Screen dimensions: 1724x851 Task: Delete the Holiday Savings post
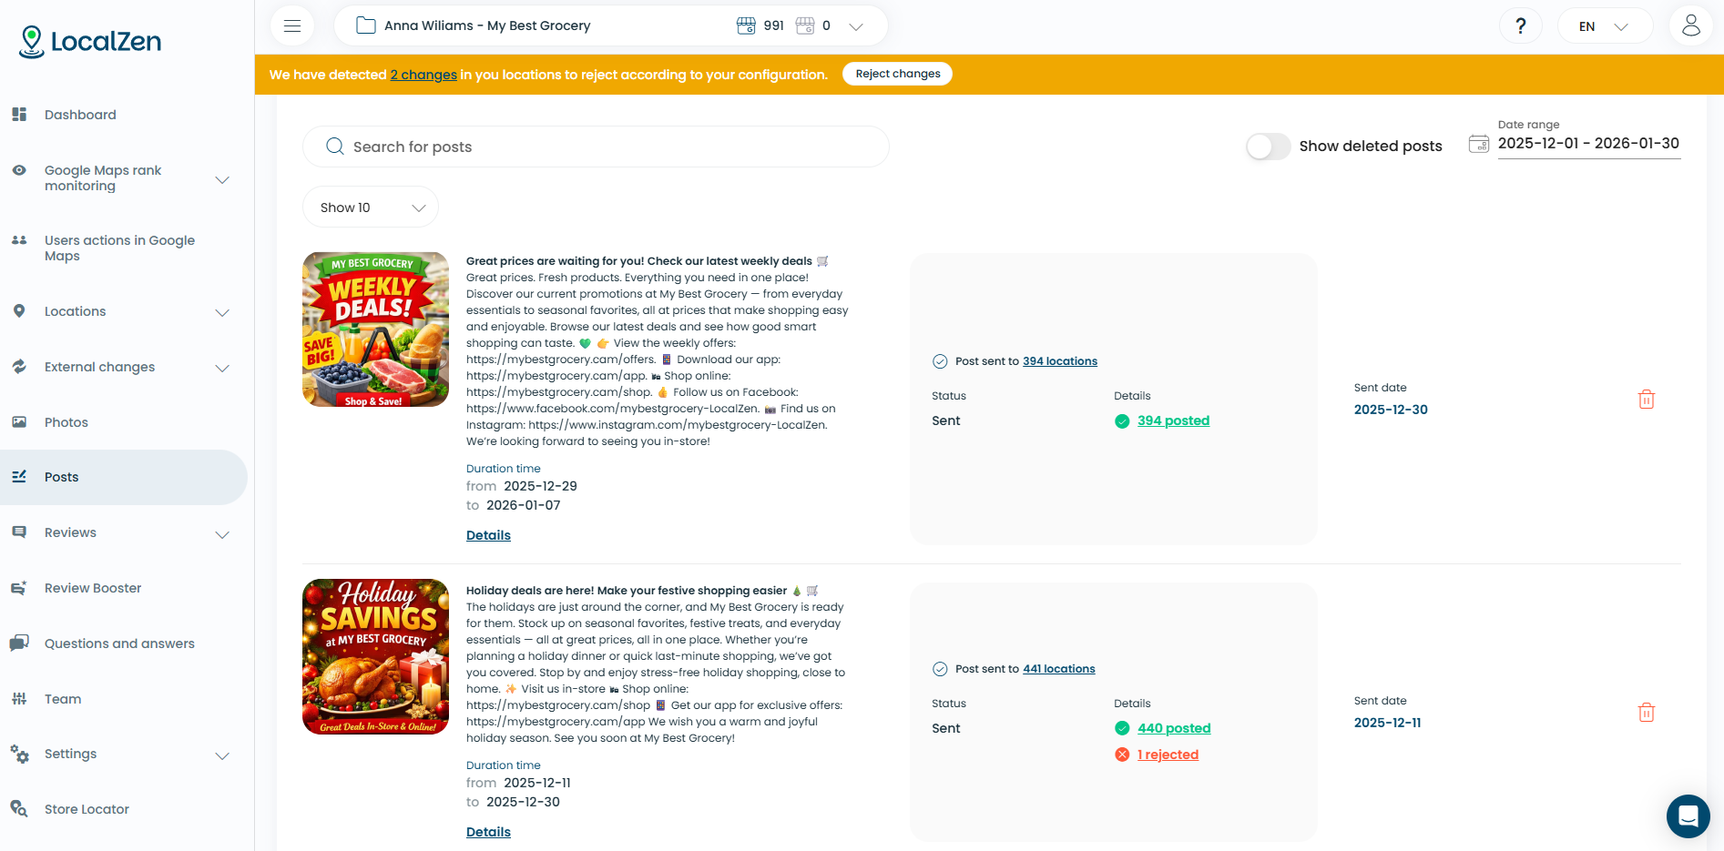click(x=1647, y=713)
